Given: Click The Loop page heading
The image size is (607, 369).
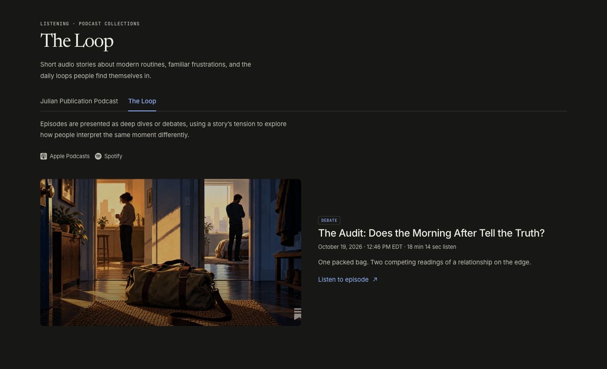Looking at the screenshot, I should [x=77, y=41].
